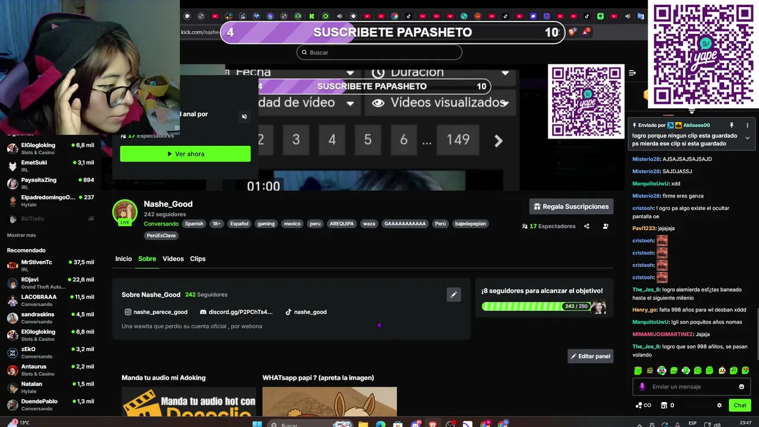
Task: Click the Enviar un mensaje input field
Action: click(691, 387)
